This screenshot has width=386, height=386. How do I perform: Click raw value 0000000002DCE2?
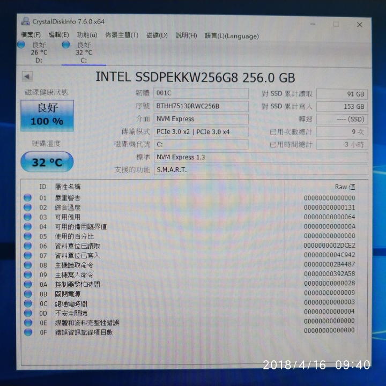pyautogui.click(x=329, y=245)
